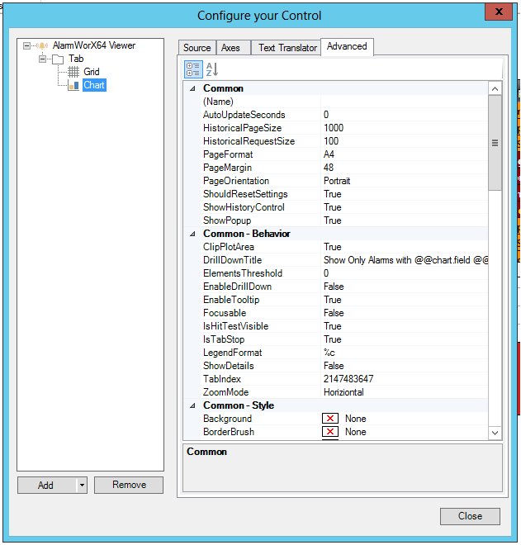Click the Alphabetical sort icon
This screenshot has height=545, width=521.
tap(211, 69)
